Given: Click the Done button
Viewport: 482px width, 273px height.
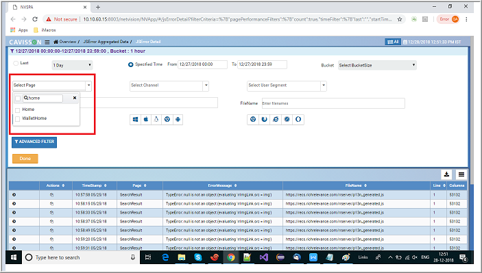Looking at the screenshot, I should pos(25,159).
